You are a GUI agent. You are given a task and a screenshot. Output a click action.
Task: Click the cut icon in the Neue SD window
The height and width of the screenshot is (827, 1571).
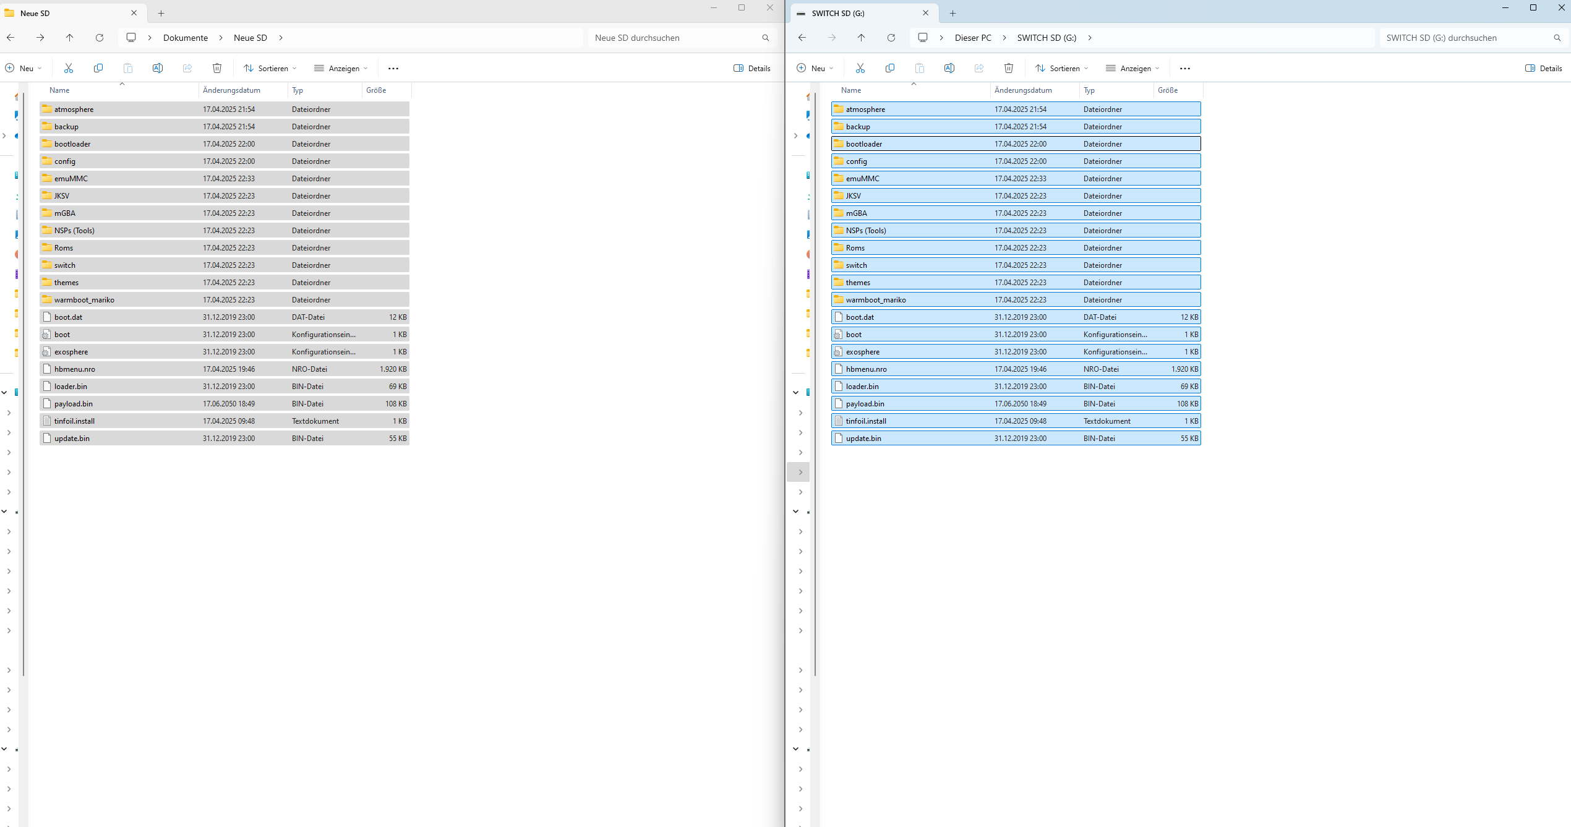(69, 68)
